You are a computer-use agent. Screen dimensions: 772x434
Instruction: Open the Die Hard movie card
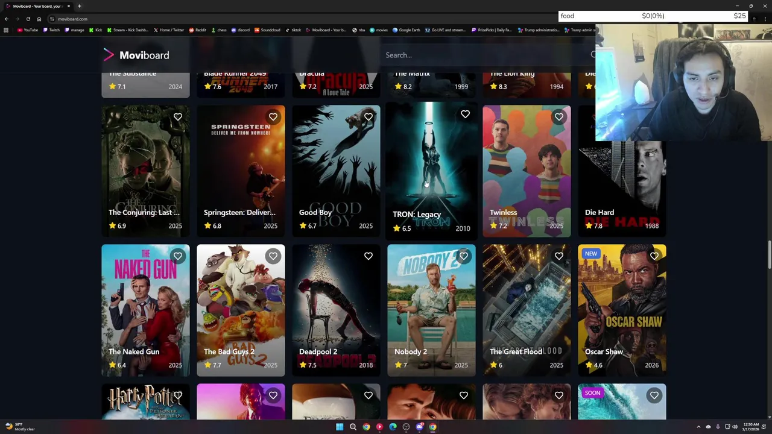[x=622, y=171]
